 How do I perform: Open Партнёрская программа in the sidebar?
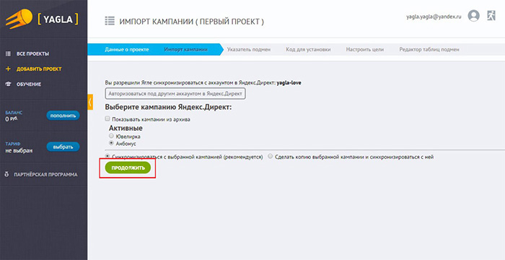[45, 175]
